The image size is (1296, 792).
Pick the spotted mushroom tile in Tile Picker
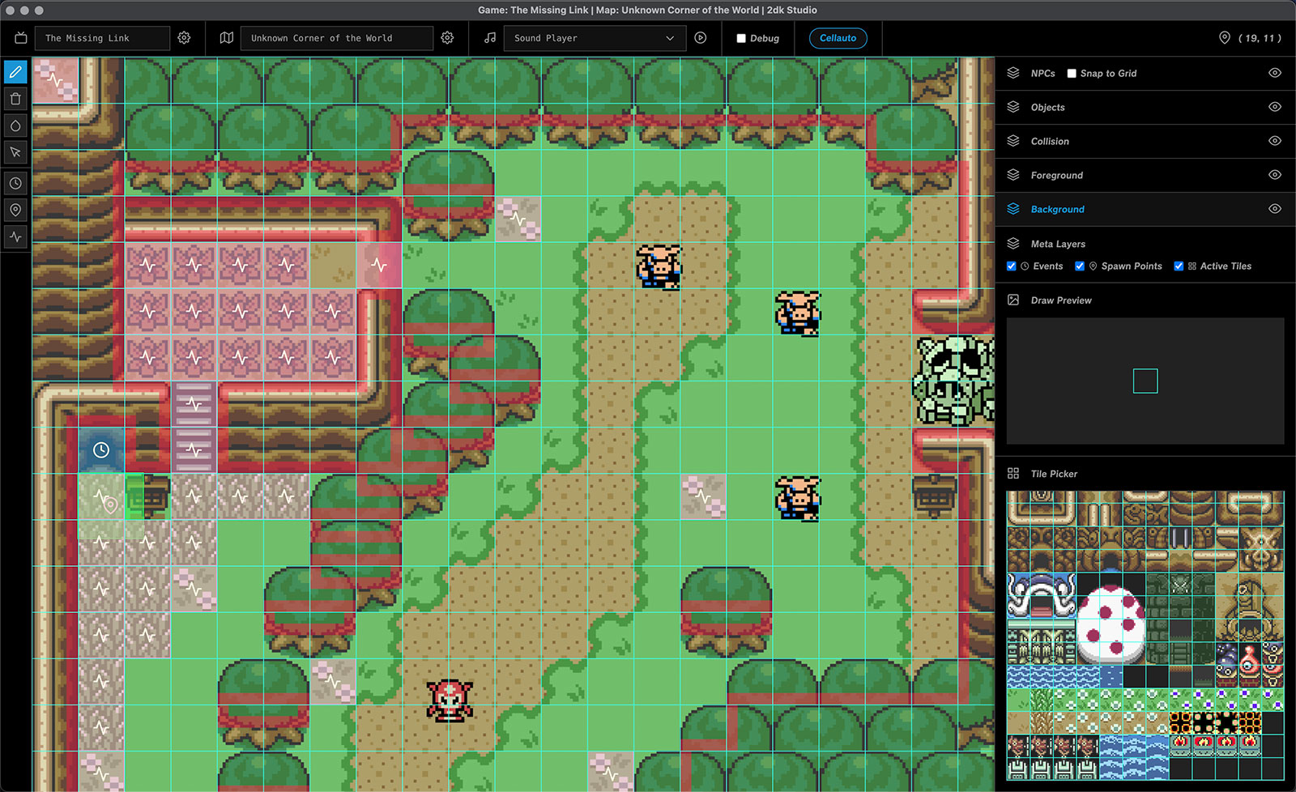tap(1110, 624)
